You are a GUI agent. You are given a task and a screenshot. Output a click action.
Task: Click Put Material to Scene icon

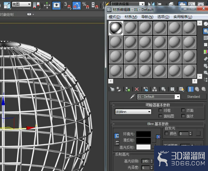tap(119, 89)
